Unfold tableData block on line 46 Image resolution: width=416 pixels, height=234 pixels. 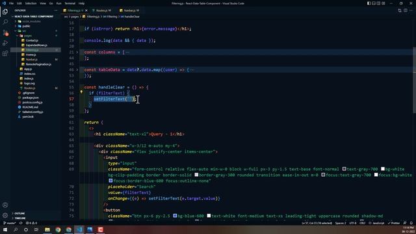click(x=77, y=70)
